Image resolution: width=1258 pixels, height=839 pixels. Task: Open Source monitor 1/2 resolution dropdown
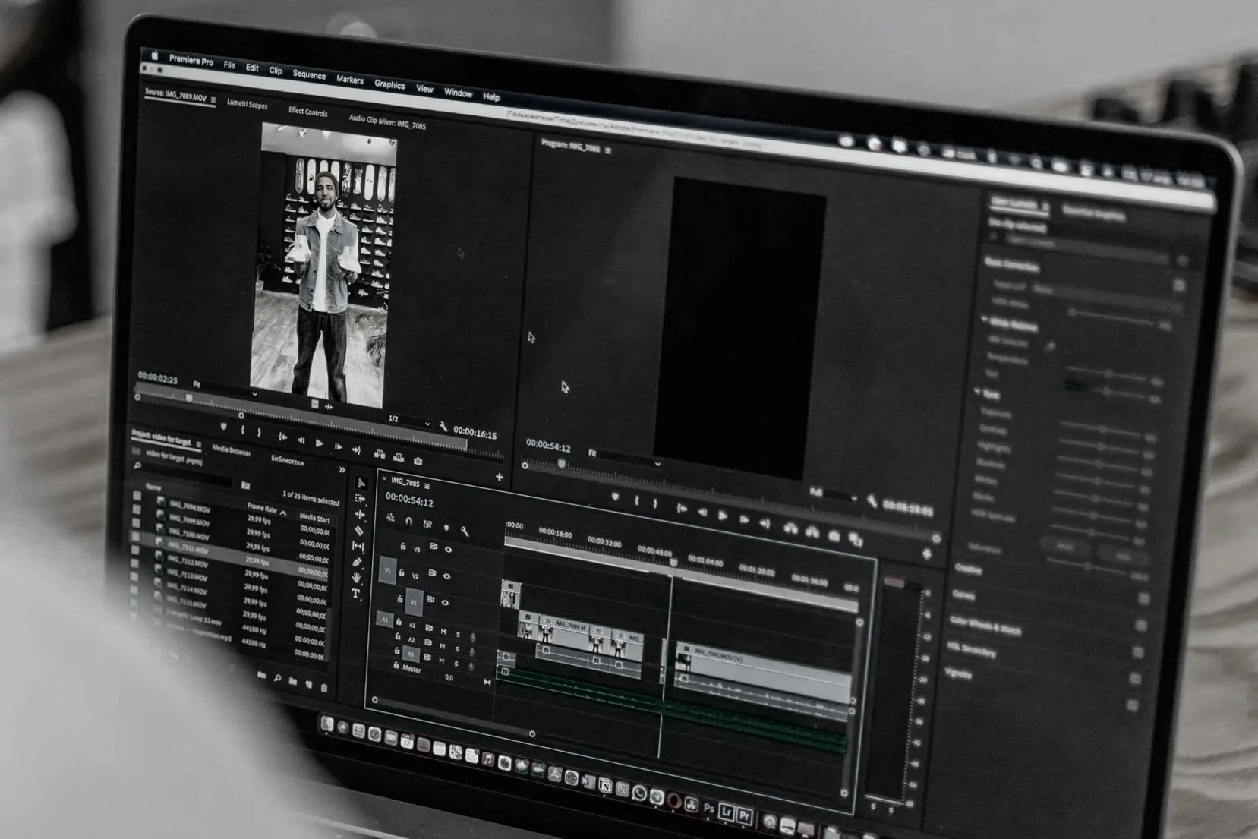tap(408, 421)
